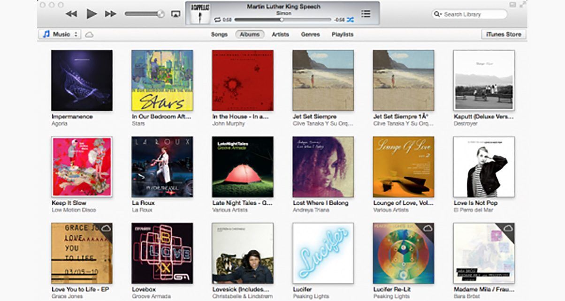Click the artist name "Agoria"

(60, 124)
